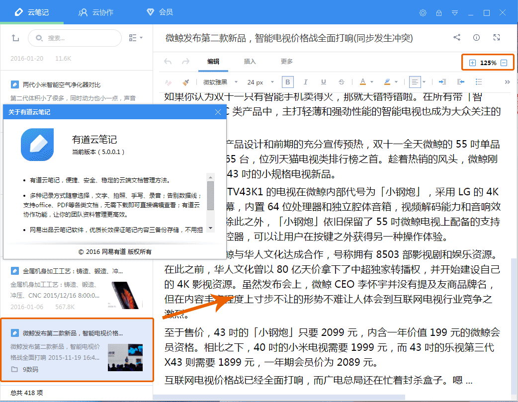Screen dimensions: 518x402
Task: Click the text alignment button
Action: (x=415, y=82)
